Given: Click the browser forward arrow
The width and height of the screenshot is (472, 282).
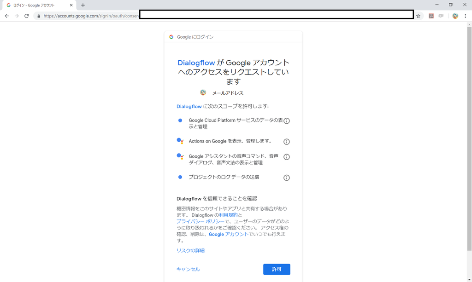Looking at the screenshot, I should click(x=17, y=16).
